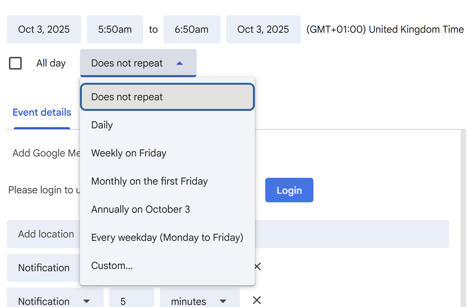Change the 5:50am start time
467x307 pixels.
pyautogui.click(x=115, y=29)
